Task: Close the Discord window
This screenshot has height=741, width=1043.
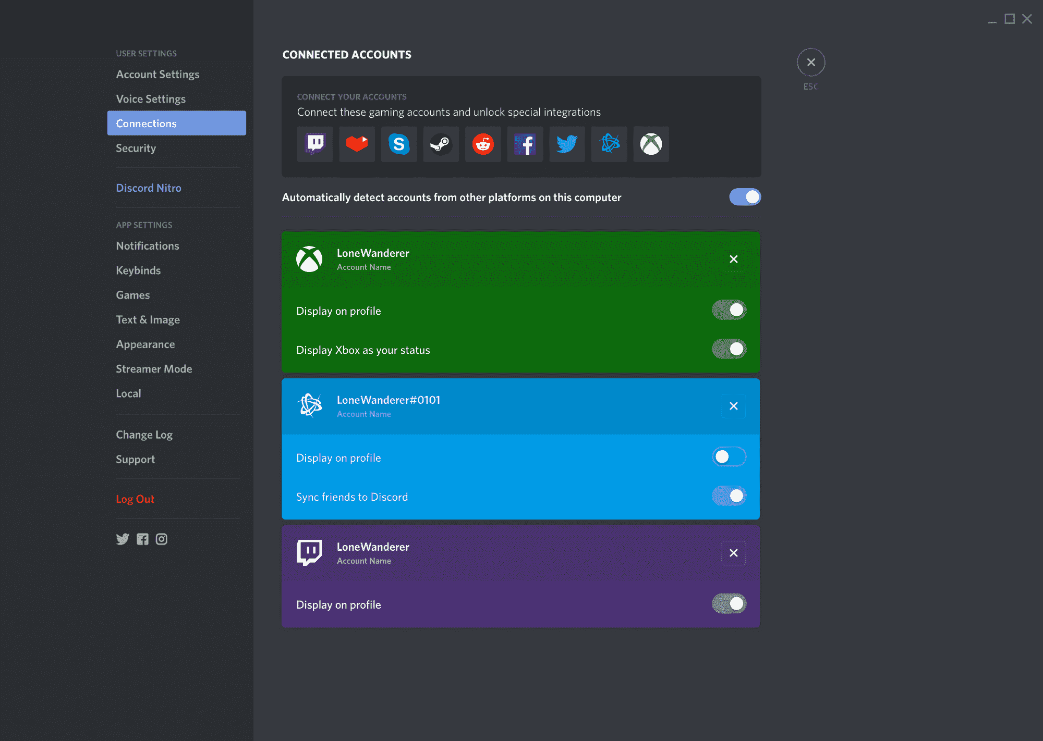Action: click(x=1027, y=19)
